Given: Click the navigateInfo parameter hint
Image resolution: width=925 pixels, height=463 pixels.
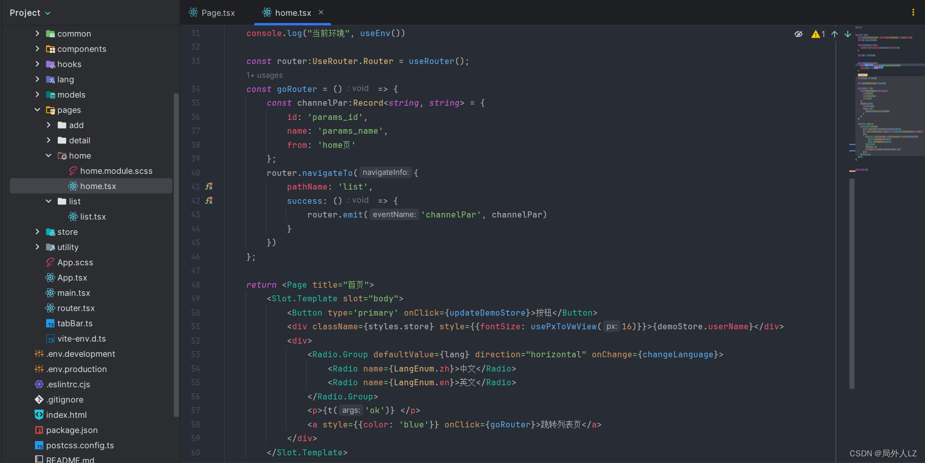Looking at the screenshot, I should tap(386, 172).
